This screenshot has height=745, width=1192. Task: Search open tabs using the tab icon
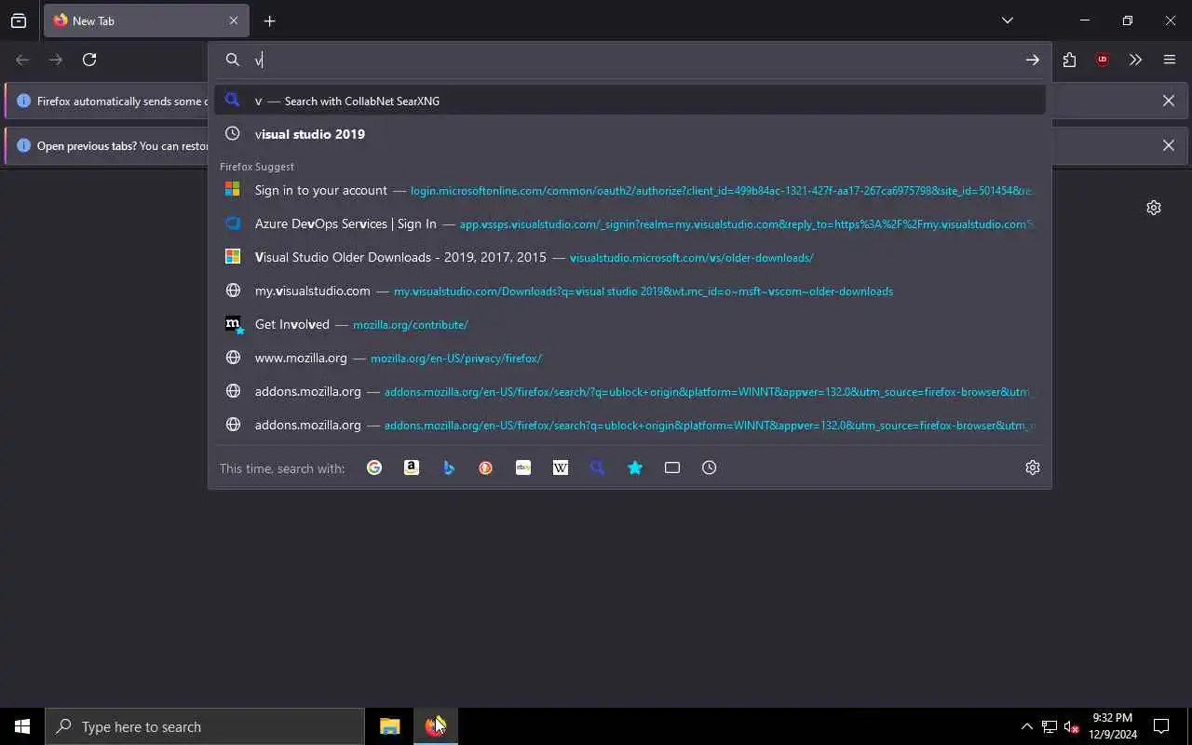(x=672, y=467)
